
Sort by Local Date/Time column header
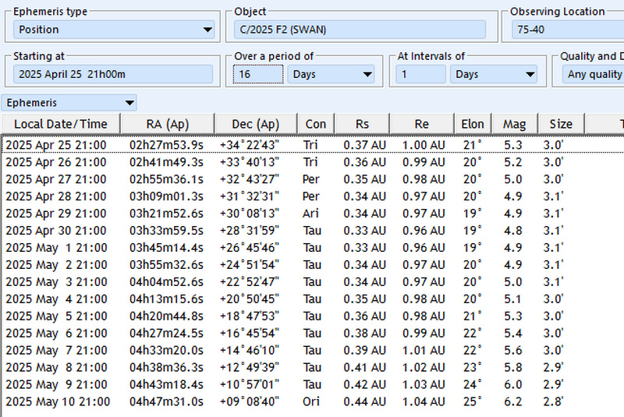click(x=61, y=124)
